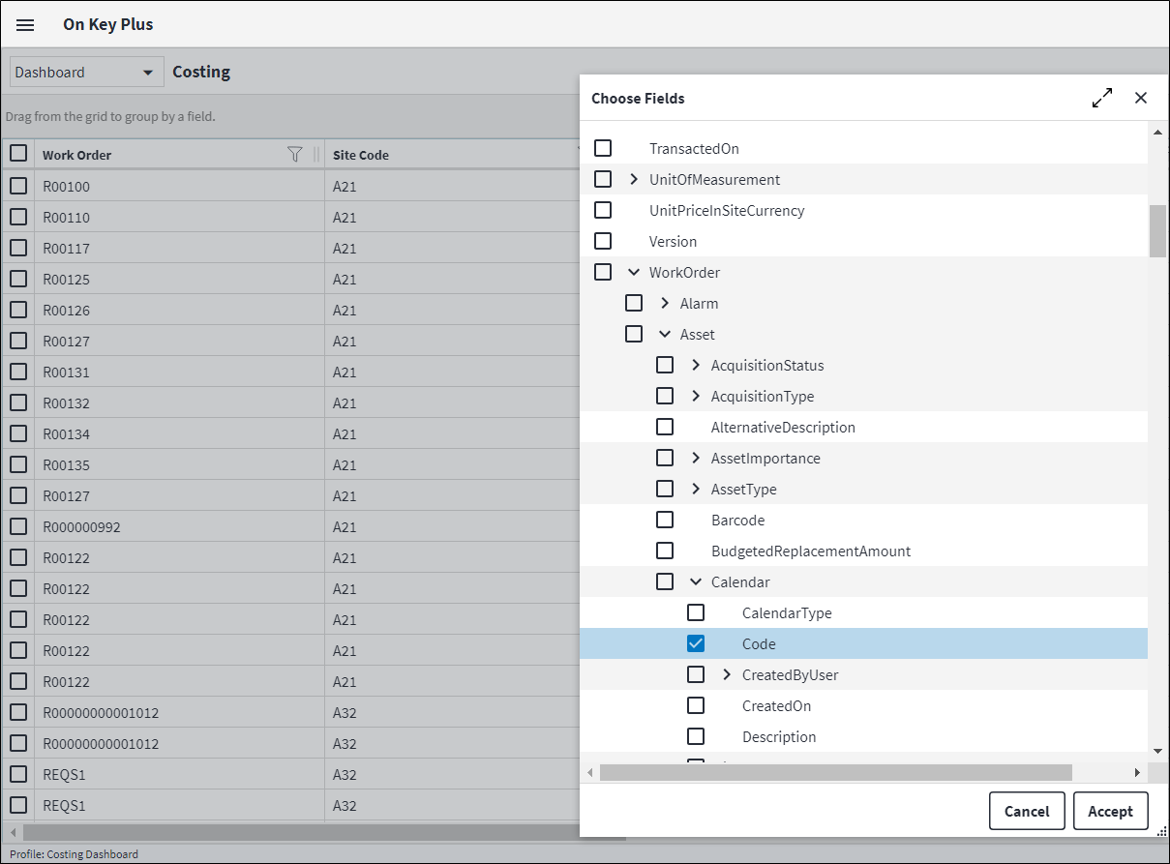Viewport: 1170px width, 864px height.
Task: Click the field list's horizontal scroll right arrow
Action: [x=1137, y=772]
